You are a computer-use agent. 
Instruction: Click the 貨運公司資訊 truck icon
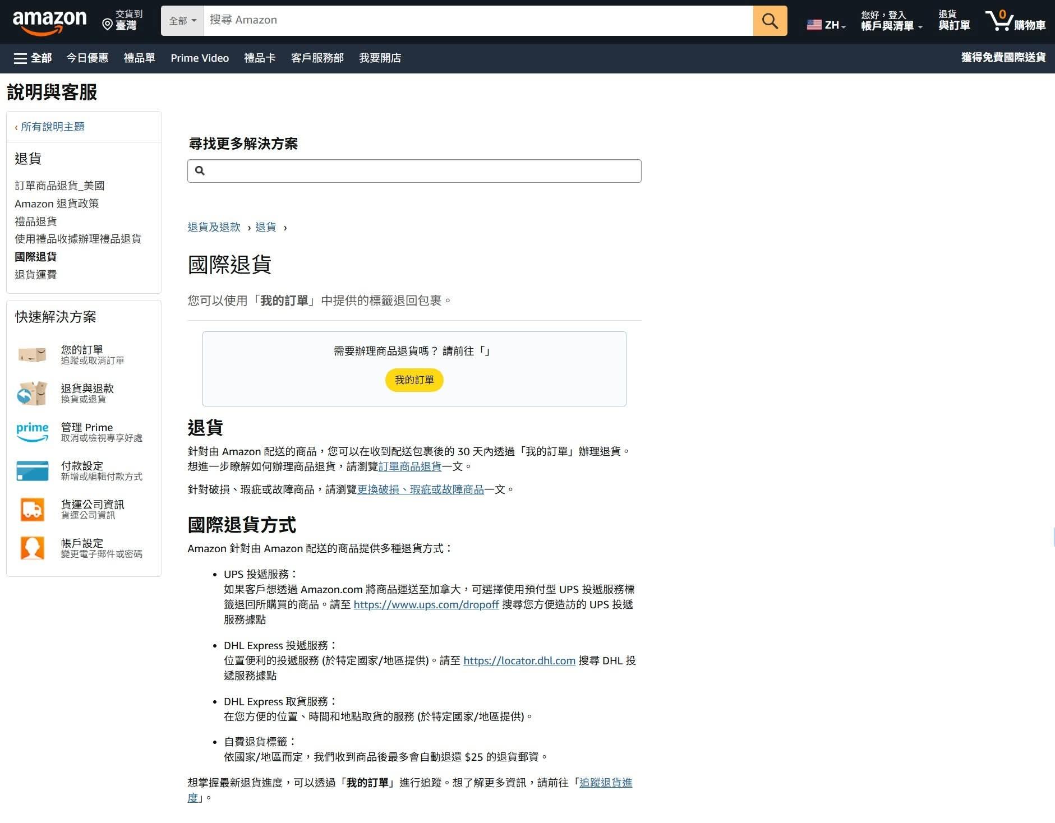(33, 509)
